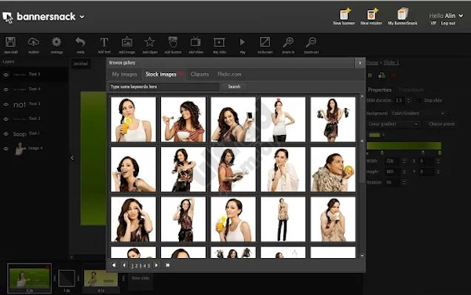
Task: Click the lock icon in properties panel
Action: (x=382, y=75)
